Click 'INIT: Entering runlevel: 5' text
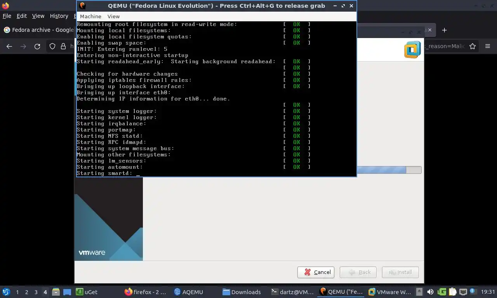 [x=122, y=49]
